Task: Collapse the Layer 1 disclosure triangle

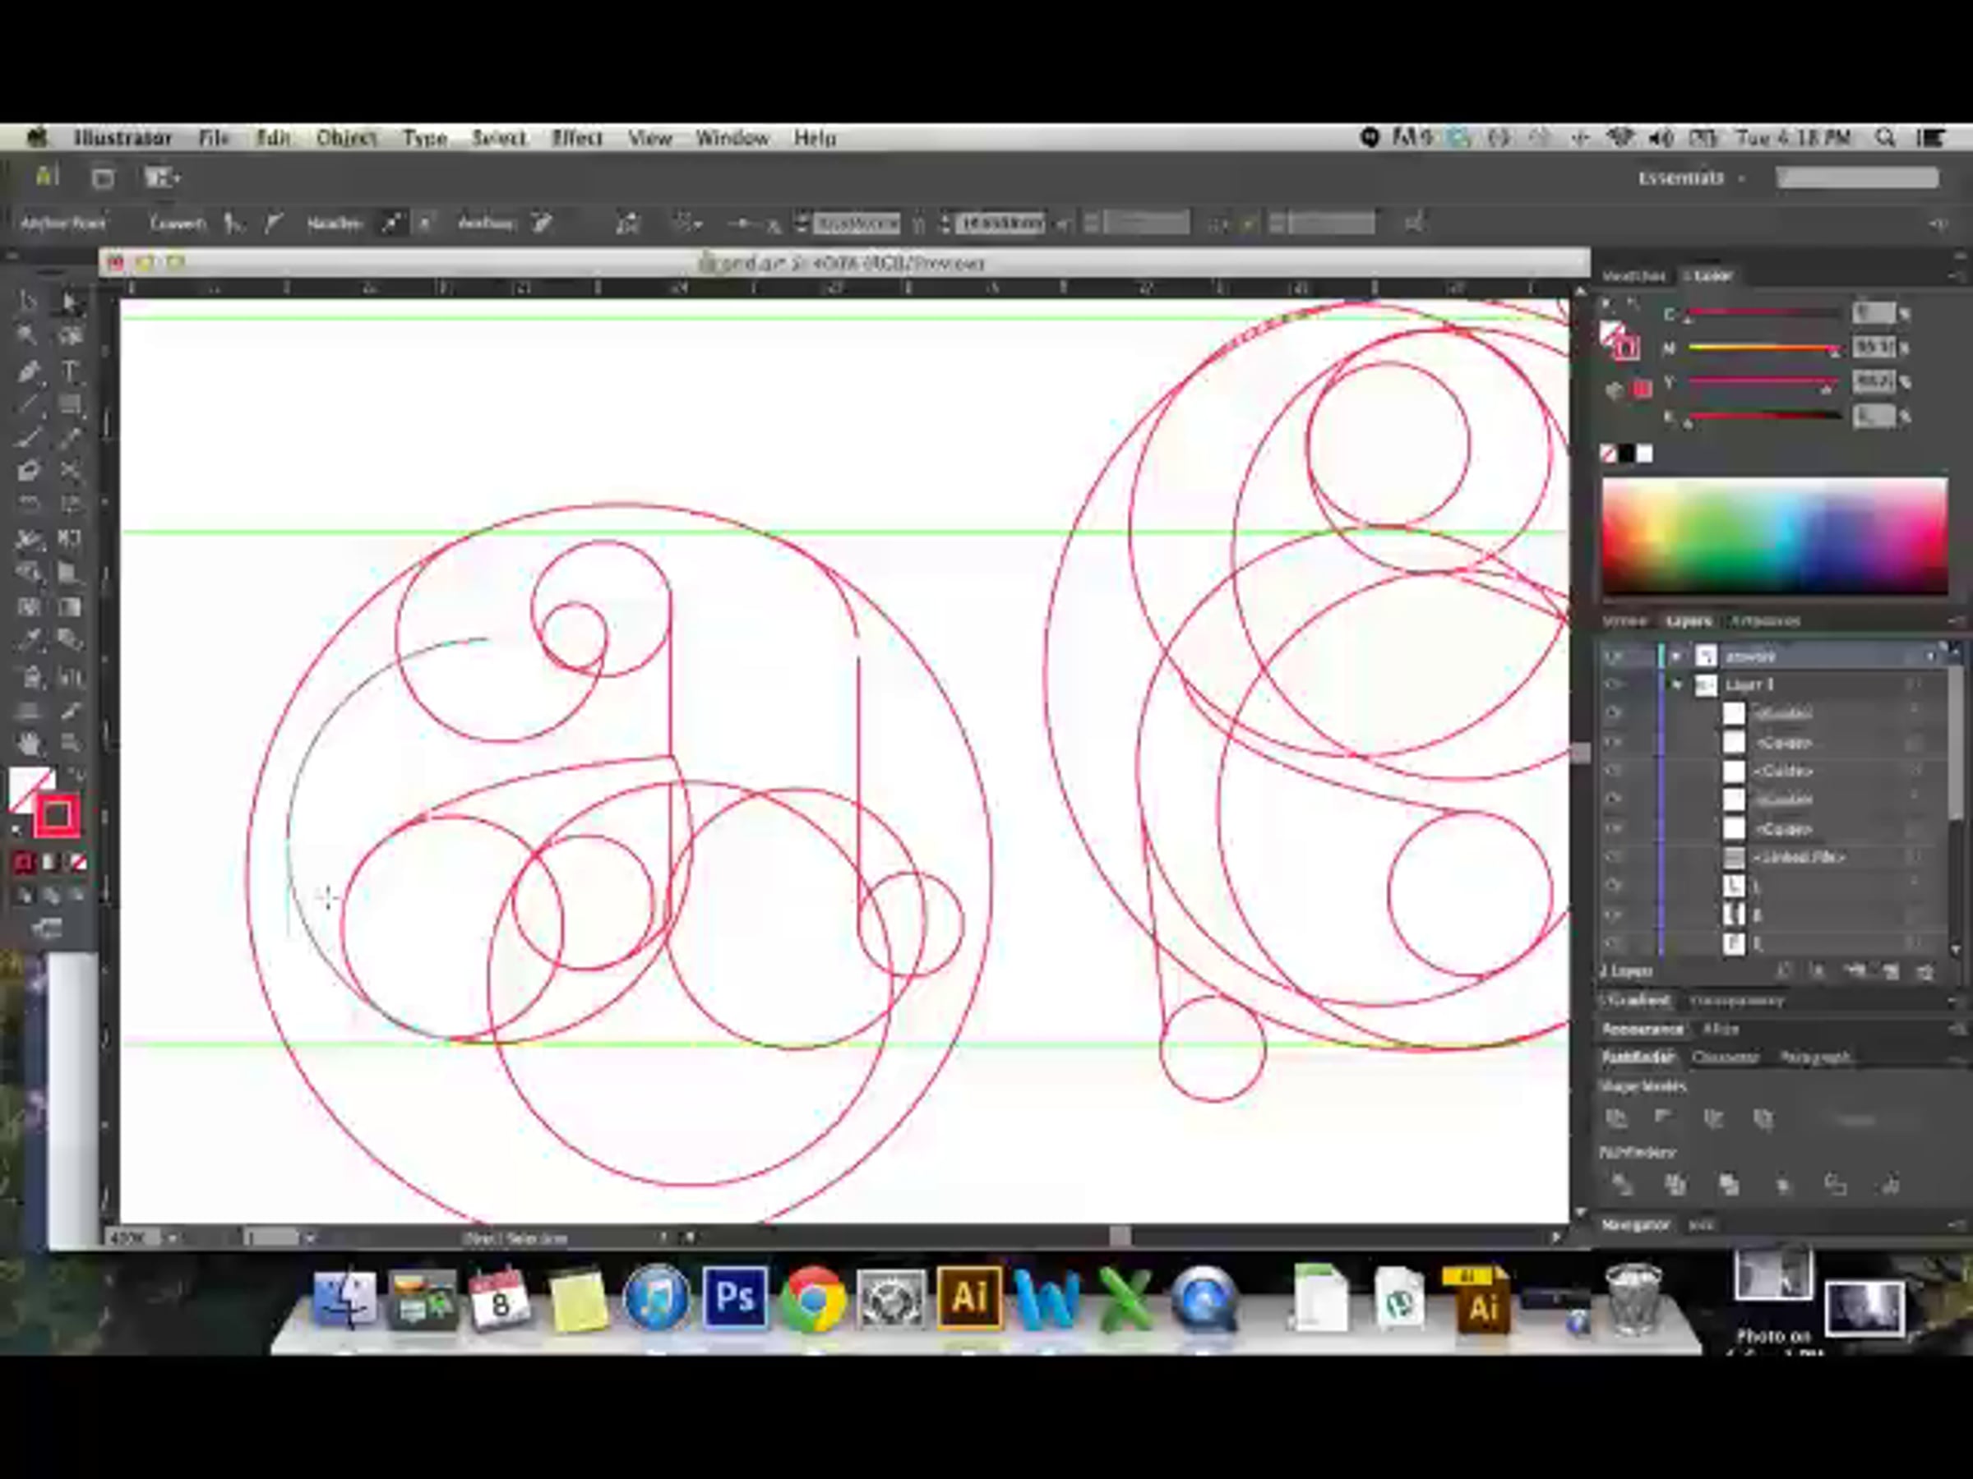Action: 1677,684
